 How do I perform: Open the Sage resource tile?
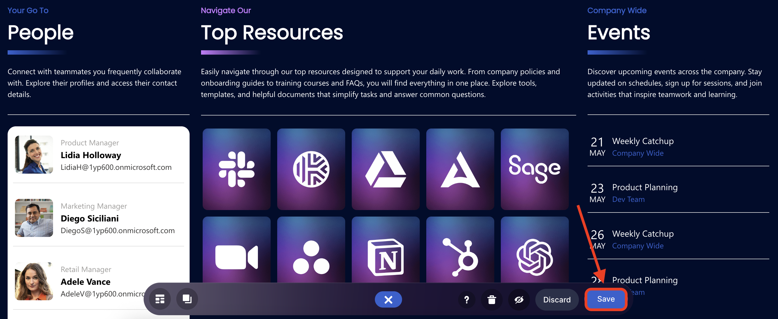point(534,169)
